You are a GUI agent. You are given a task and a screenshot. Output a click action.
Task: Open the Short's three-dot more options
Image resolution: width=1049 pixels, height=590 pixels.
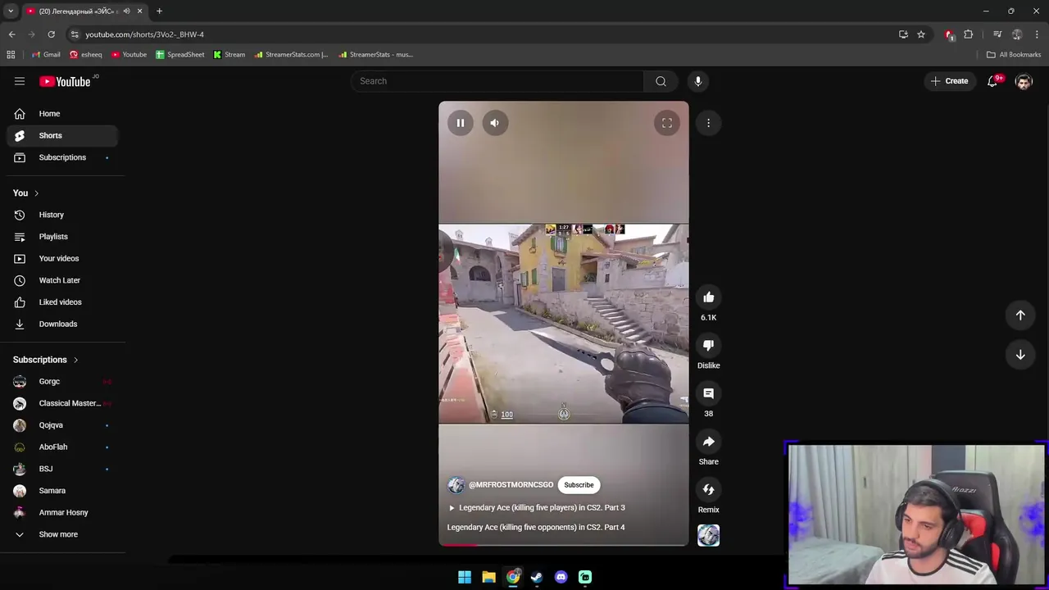coord(709,123)
